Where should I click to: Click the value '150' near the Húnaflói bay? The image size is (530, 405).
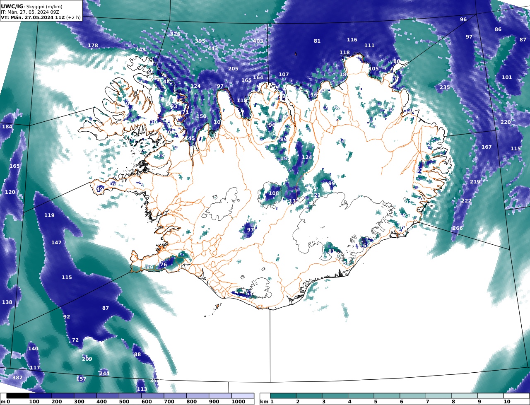click(201, 116)
